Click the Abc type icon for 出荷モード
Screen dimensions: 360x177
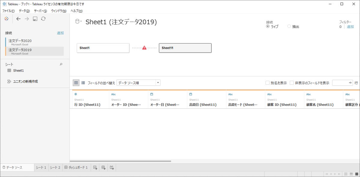(x=230, y=94)
